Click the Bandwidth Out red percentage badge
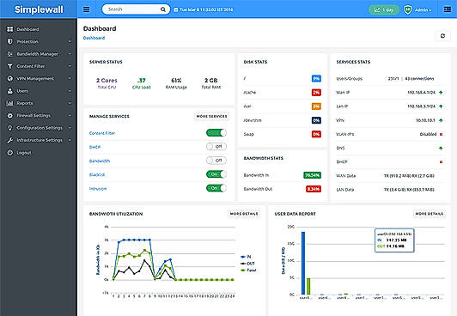Screen dimensions: 457x316 314,189
